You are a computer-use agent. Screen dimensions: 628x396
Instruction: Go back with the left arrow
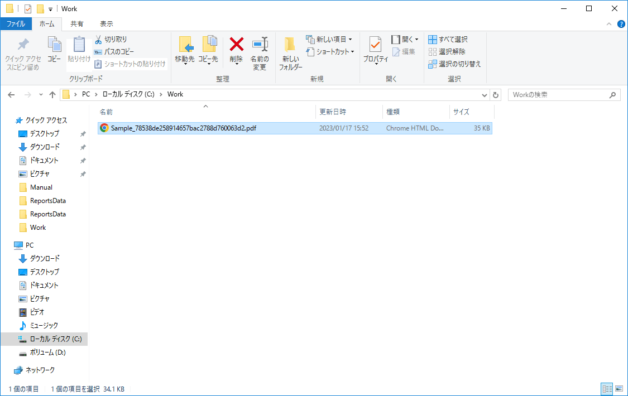pos(11,95)
